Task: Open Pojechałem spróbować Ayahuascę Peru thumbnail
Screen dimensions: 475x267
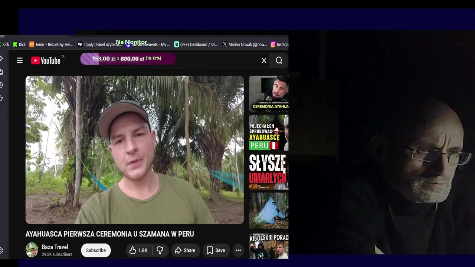Action: tap(269, 133)
